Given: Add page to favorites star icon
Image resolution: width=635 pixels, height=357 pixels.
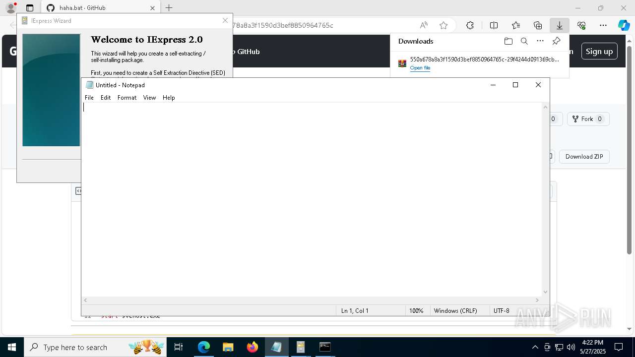Looking at the screenshot, I should click(444, 25).
